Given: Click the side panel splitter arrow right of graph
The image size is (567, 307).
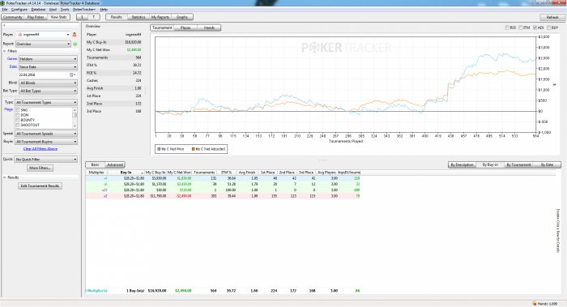Looking at the screenshot, I should (555, 84).
